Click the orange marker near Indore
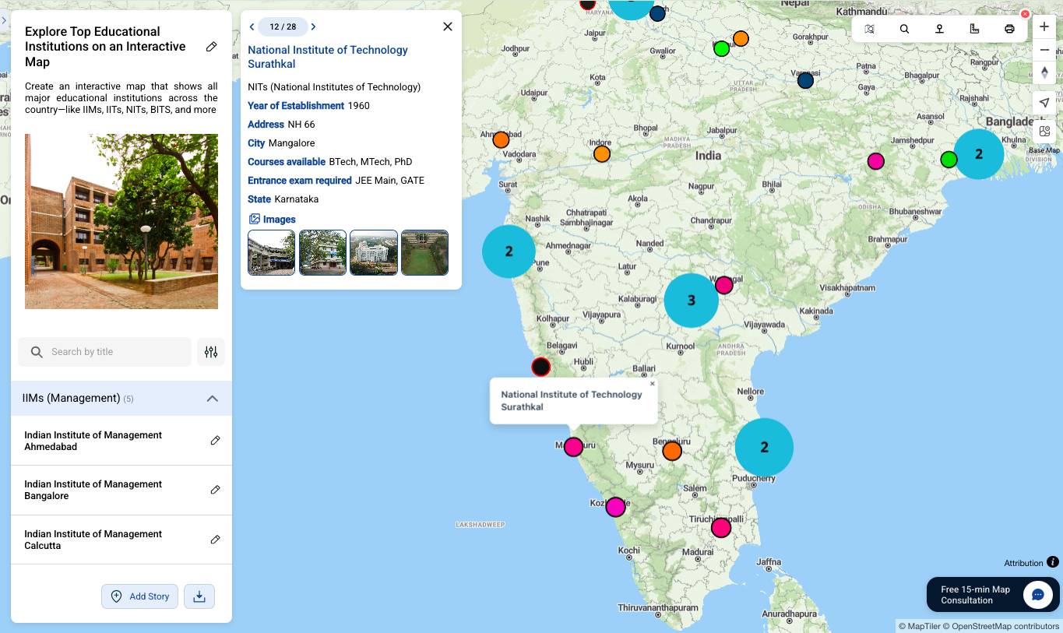This screenshot has height=633, width=1063. pyautogui.click(x=602, y=154)
